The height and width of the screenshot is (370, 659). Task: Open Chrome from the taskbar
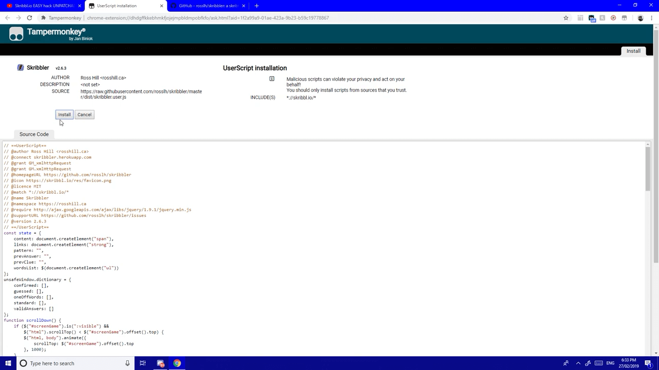[x=177, y=363]
